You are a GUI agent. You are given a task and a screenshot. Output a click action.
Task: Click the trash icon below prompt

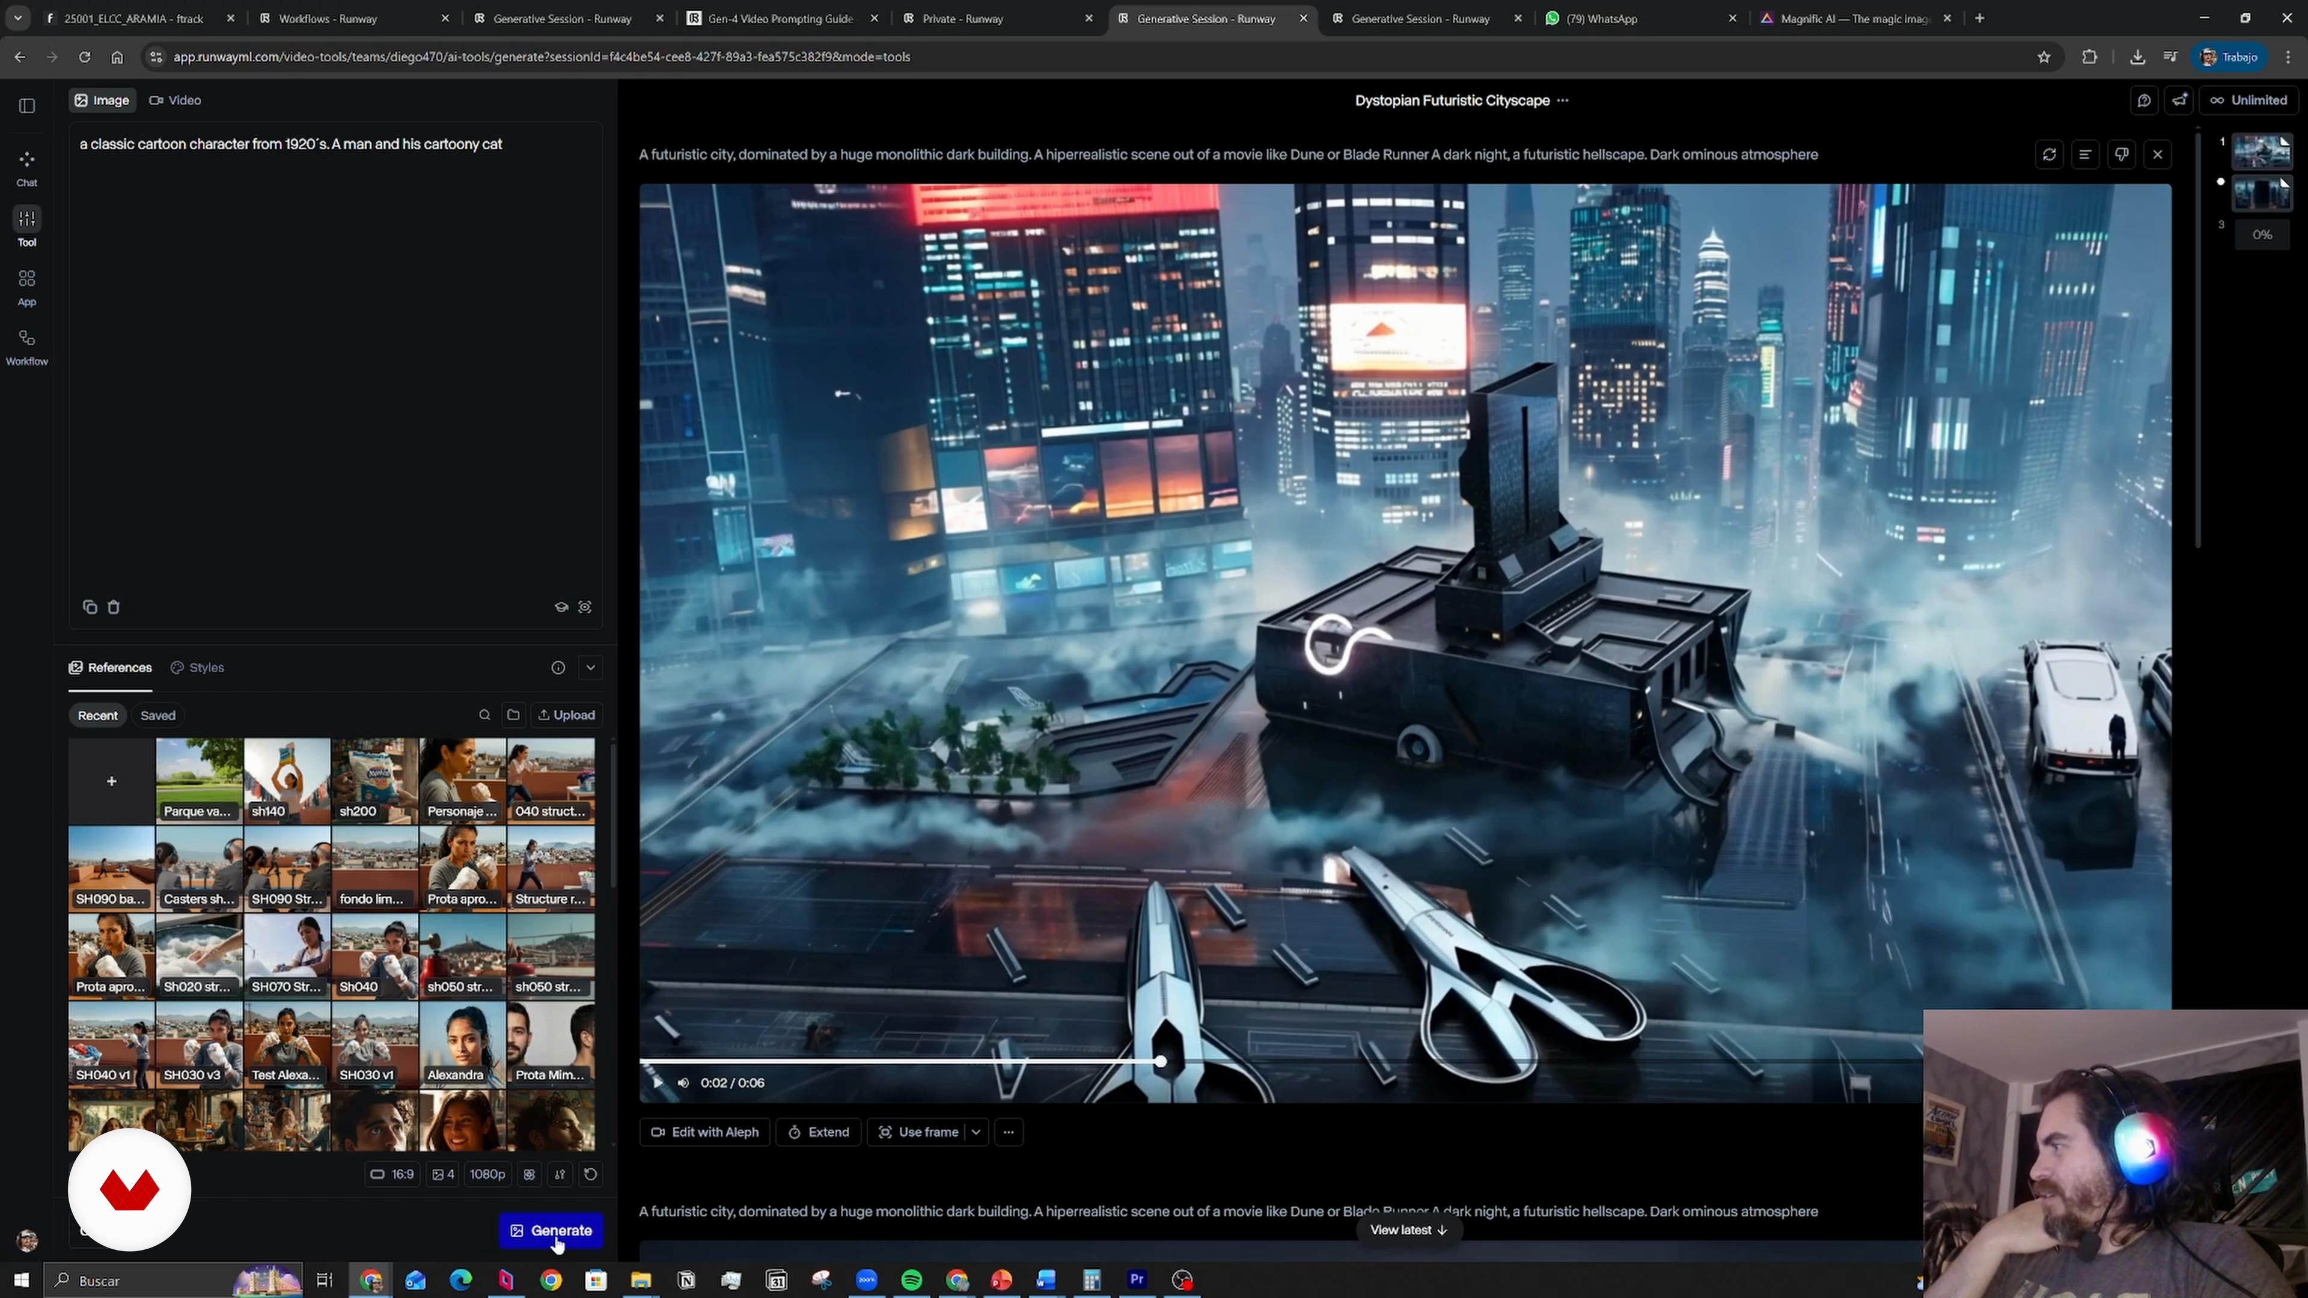click(114, 608)
